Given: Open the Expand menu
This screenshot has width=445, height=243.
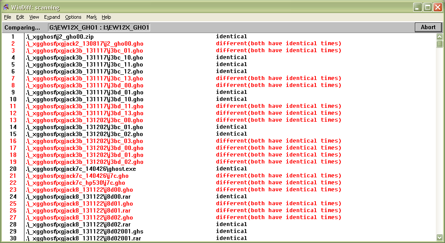Looking at the screenshot, I should point(52,17).
